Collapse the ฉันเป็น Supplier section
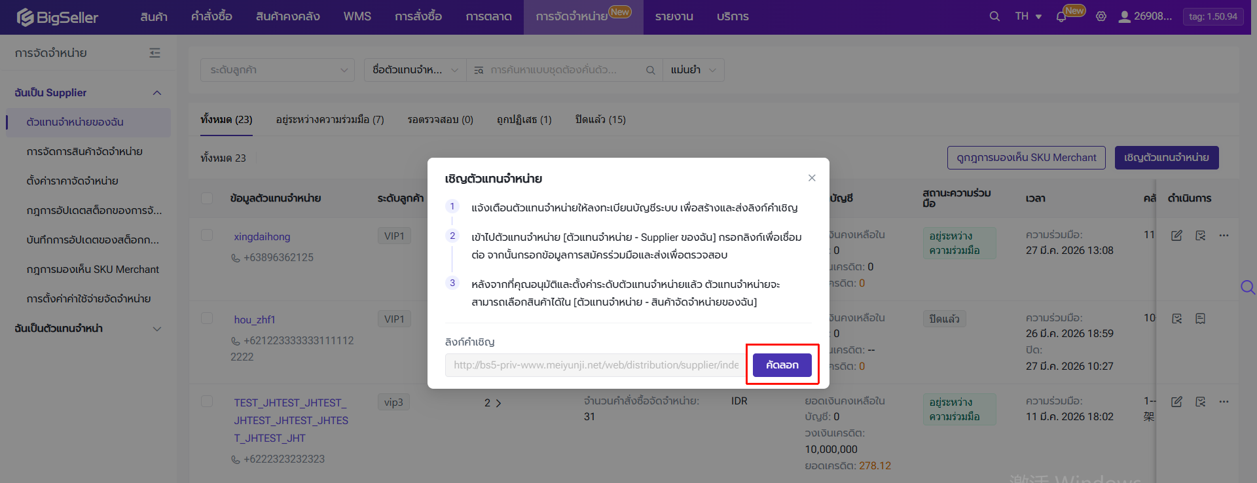 click(x=88, y=93)
